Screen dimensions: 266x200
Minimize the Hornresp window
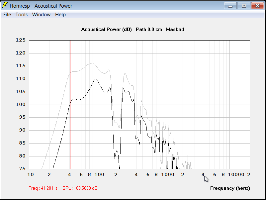point(230,6)
